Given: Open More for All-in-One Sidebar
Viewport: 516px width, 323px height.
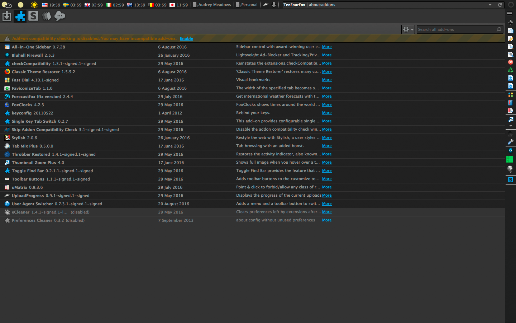Looking at the screenshot, I should [327, 47].
